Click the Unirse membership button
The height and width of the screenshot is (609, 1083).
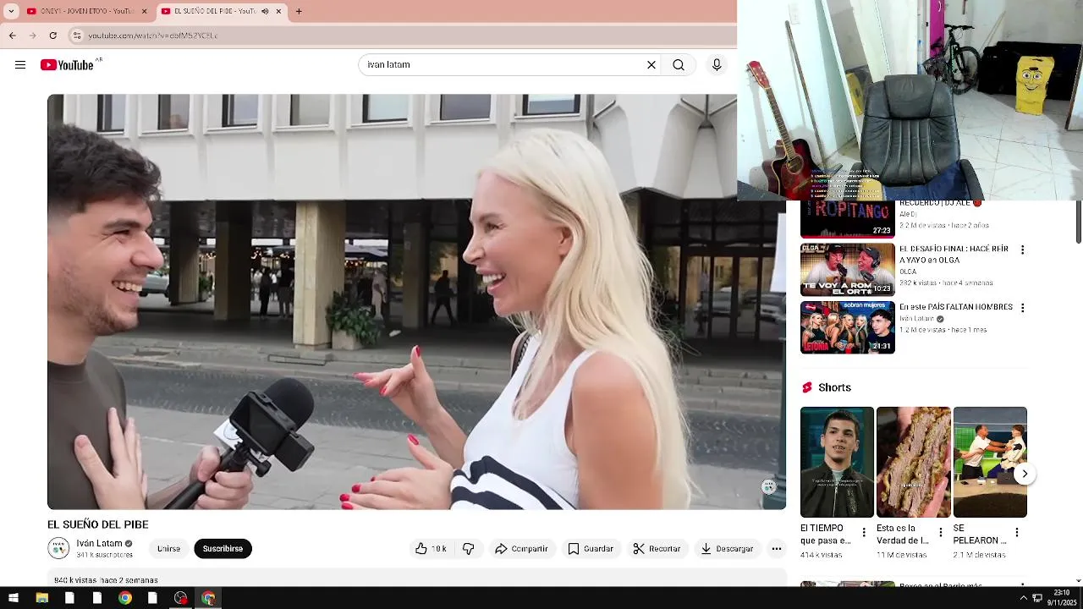tap(168, 549)
